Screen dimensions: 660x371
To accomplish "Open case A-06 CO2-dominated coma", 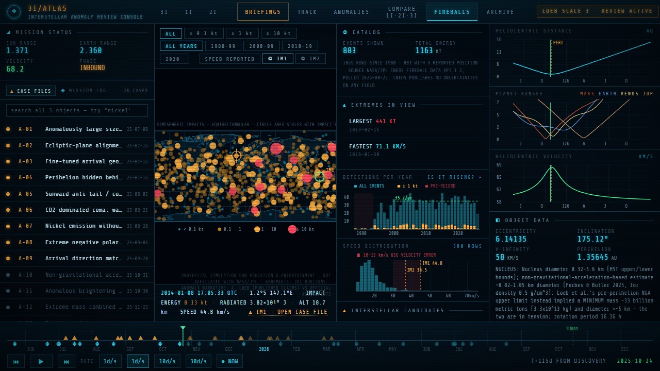I will point(77,210).
